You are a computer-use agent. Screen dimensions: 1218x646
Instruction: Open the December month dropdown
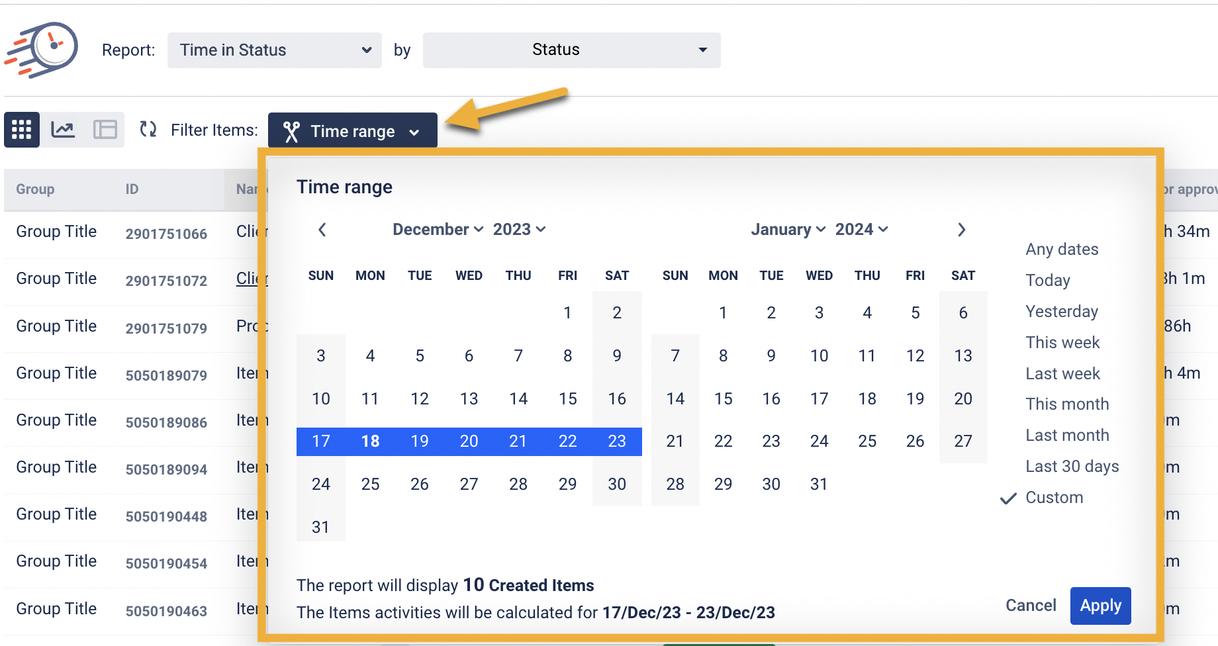[438, 230]
